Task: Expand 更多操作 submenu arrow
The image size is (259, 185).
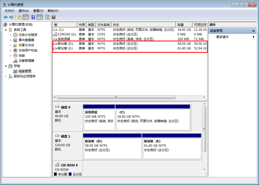Action: 254,37
